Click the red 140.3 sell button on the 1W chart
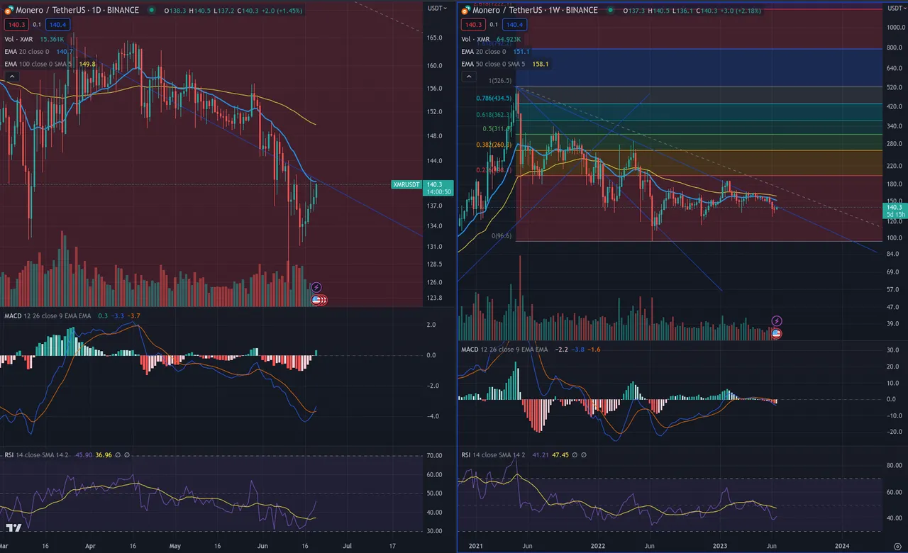Image resolution: width=908 pixels, height=553 pixels. point(473,25)
